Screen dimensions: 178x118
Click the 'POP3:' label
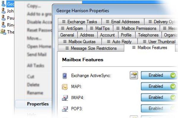[77, 109]
